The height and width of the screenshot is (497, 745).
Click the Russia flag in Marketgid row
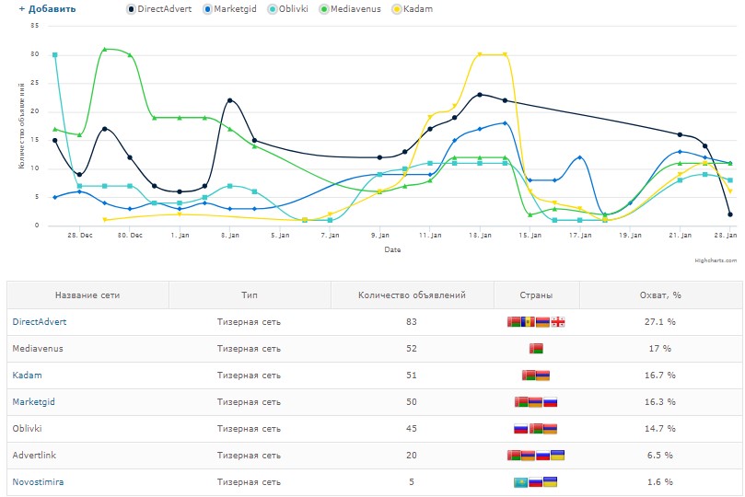pos(550,401)
